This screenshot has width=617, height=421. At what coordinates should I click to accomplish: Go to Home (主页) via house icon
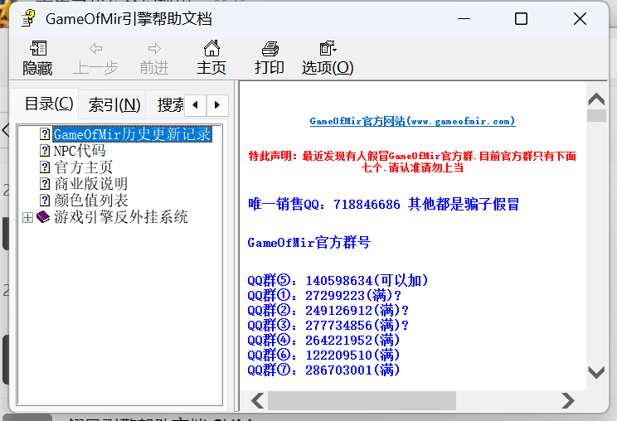coord(211,48)
